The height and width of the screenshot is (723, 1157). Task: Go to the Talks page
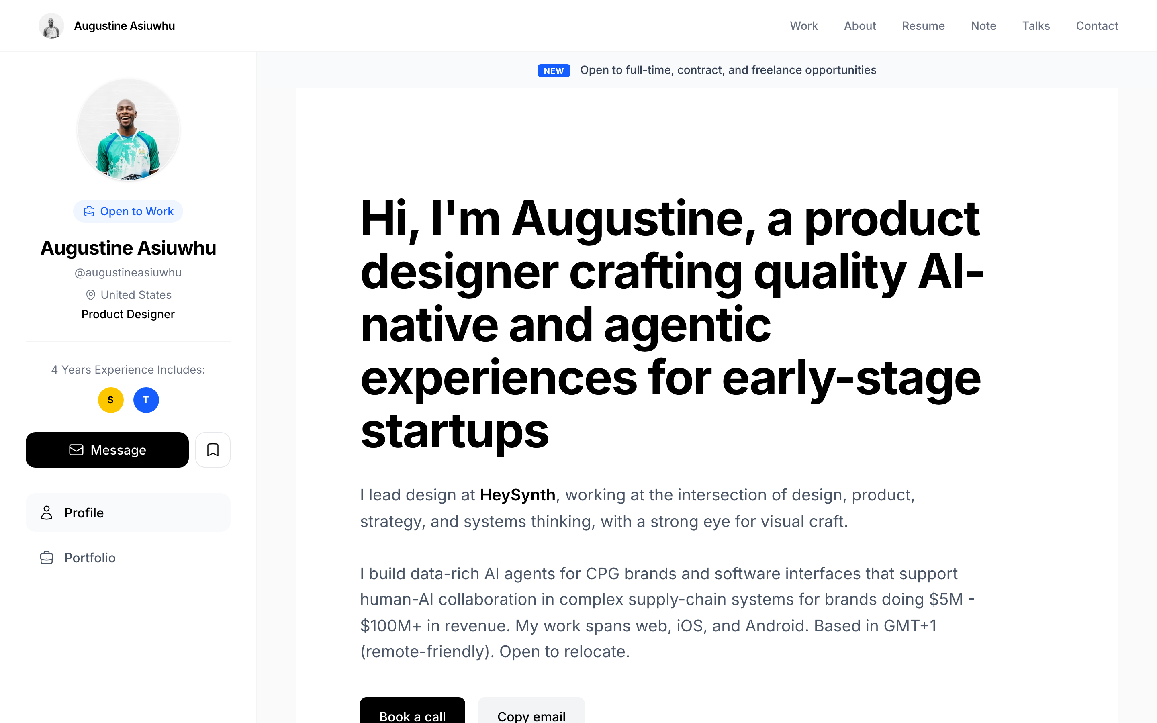[1036, 26]
